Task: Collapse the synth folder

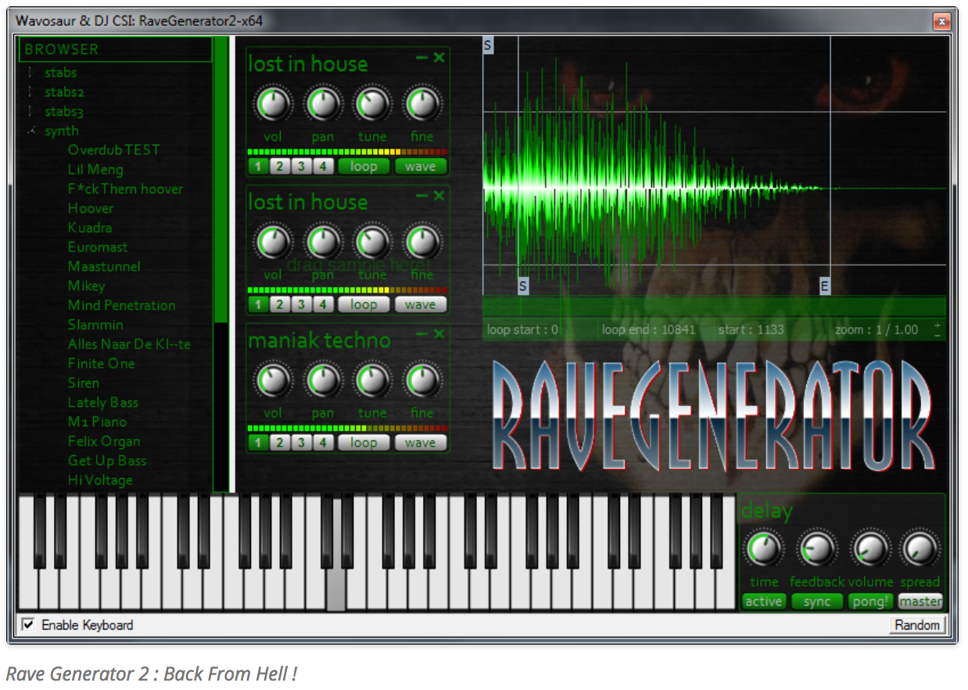Action: (x=30, y=131)
